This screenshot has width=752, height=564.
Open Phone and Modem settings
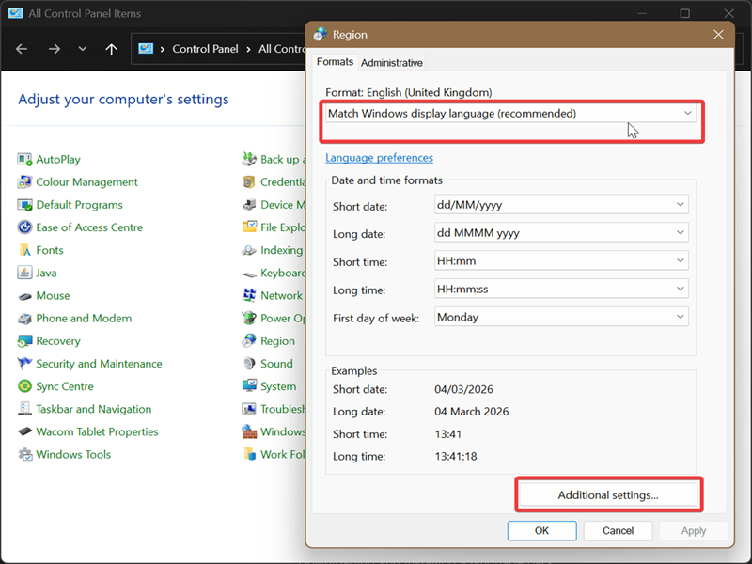click(x=85, y=318)
